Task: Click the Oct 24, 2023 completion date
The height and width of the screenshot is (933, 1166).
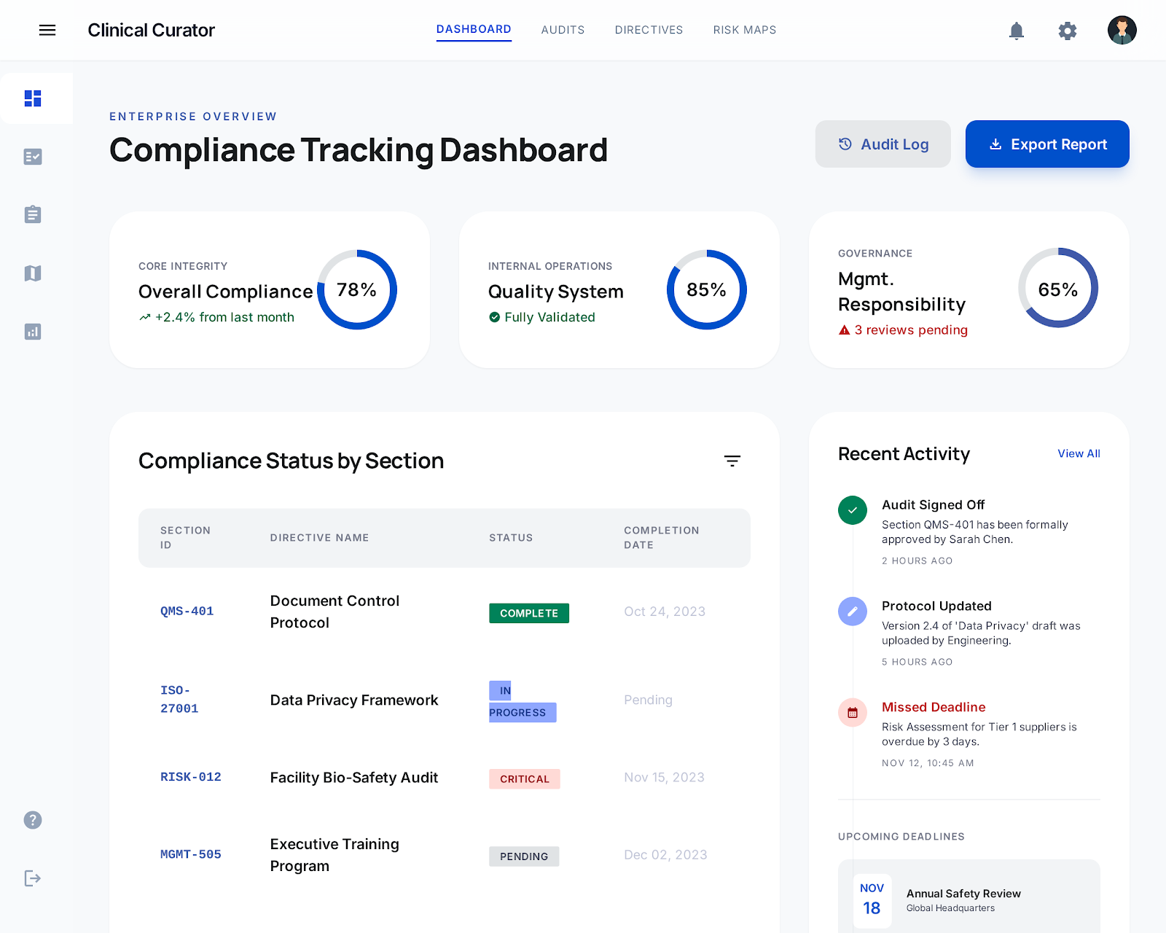Action: (x=665, y=612)
